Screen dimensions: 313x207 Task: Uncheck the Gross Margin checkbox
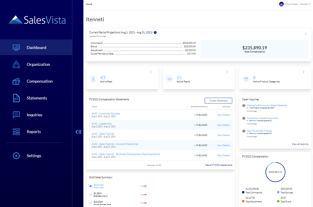91,186
